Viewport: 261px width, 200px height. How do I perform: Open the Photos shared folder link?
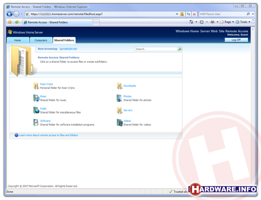click(x=127, y=96)
